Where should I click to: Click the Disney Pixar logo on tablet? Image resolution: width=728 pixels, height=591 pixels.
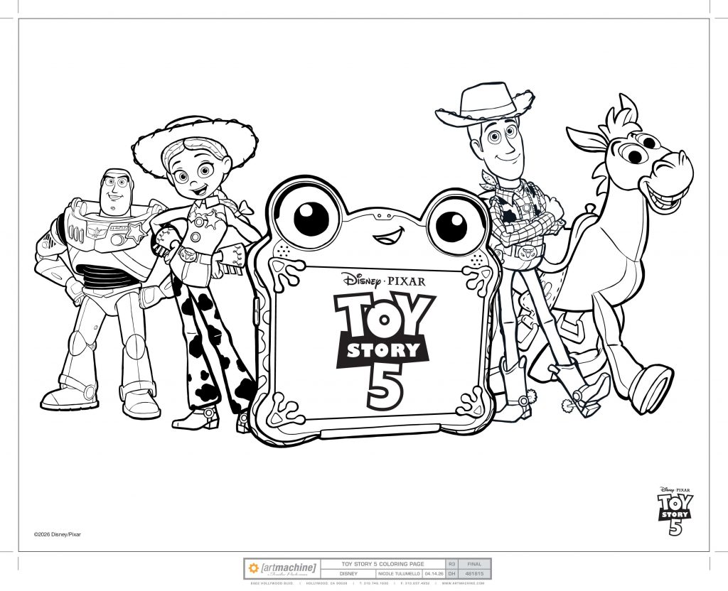[x=383, y=280]
